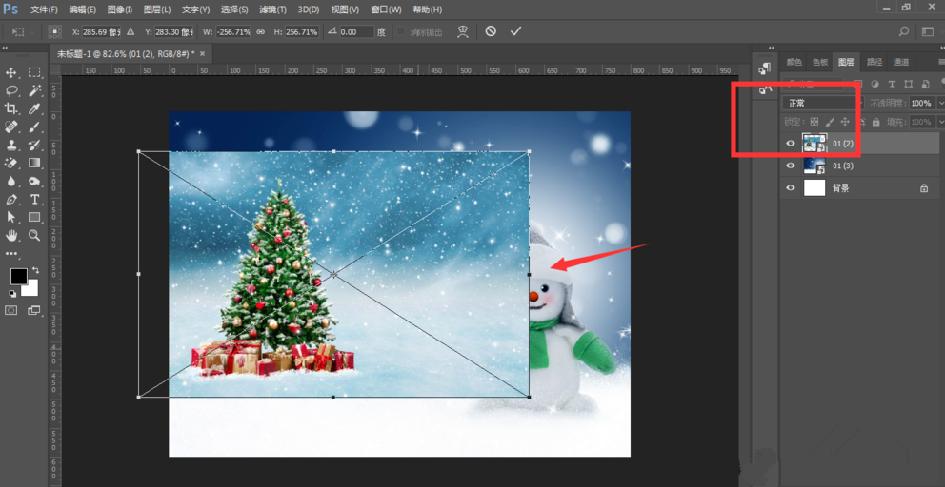
Task: Open the blend mode dropdown 正常
Action: click(x=819, y=103)
